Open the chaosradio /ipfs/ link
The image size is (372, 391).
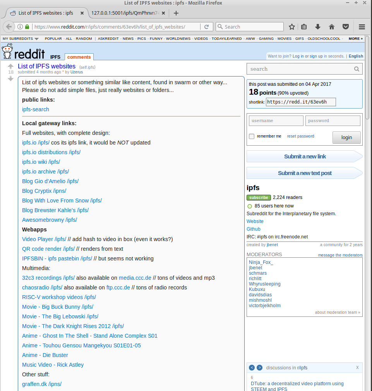point(42,287)
